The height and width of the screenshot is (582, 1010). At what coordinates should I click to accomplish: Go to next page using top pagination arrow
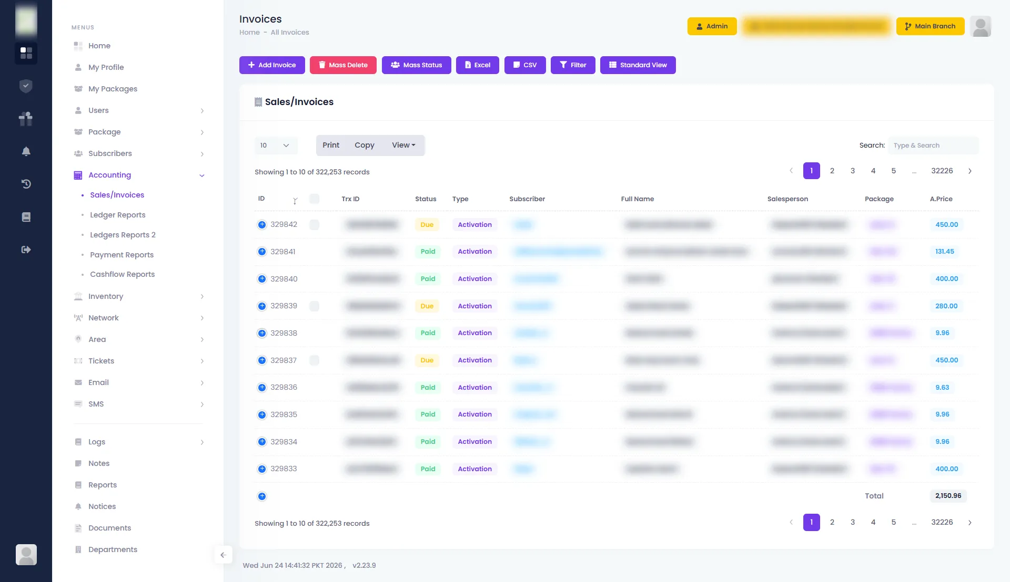(x=970, y=171)
